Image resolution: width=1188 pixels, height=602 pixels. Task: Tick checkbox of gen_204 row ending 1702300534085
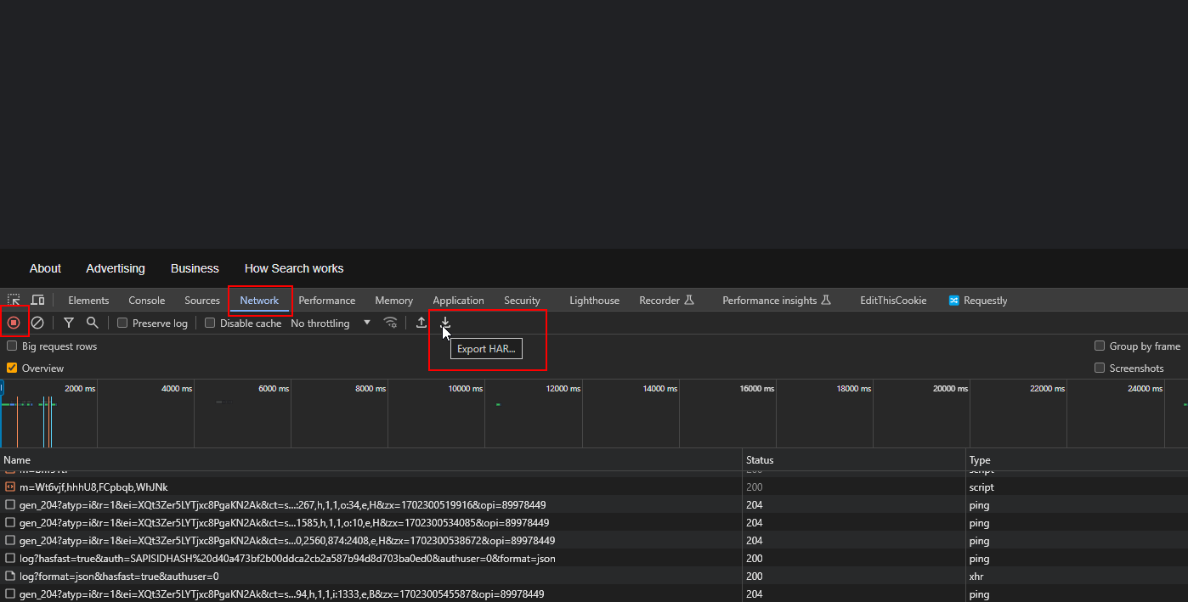click(10, 523)
